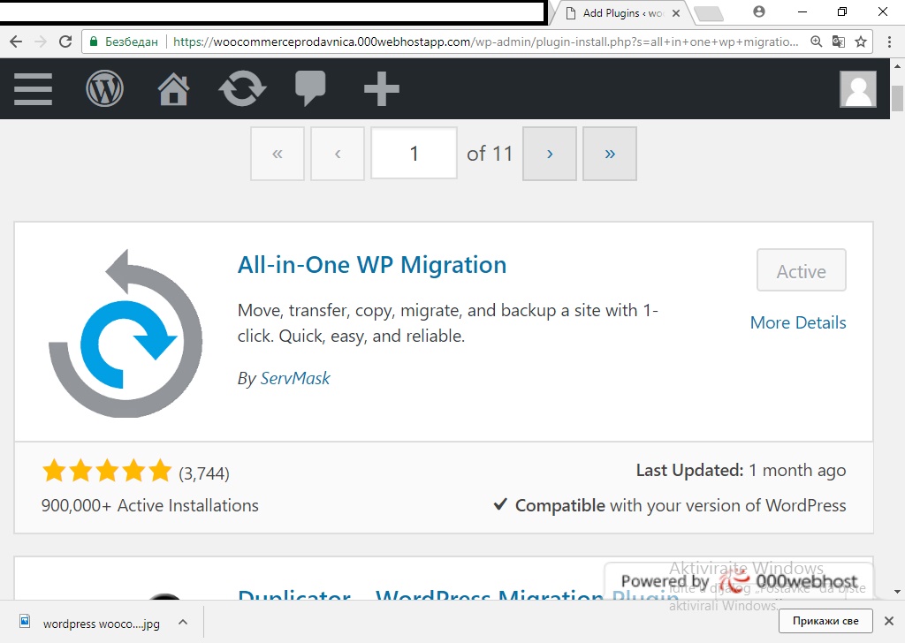Visit site via the home icon
Viewport: 905px width, 643px height.
(174, 89)
